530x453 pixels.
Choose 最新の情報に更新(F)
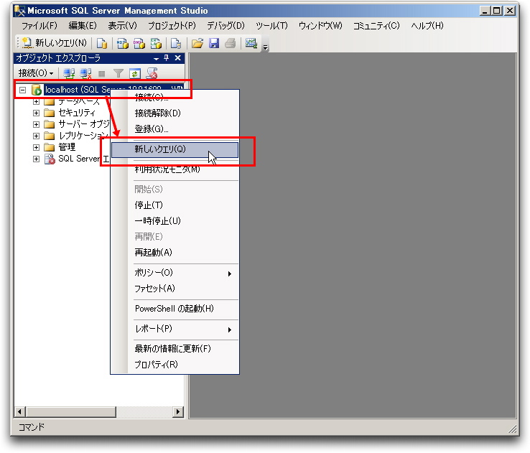pos(175,349)
